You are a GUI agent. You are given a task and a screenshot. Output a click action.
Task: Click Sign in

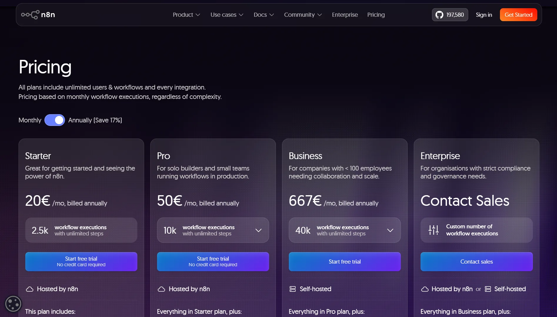click(x=484, y=15)
